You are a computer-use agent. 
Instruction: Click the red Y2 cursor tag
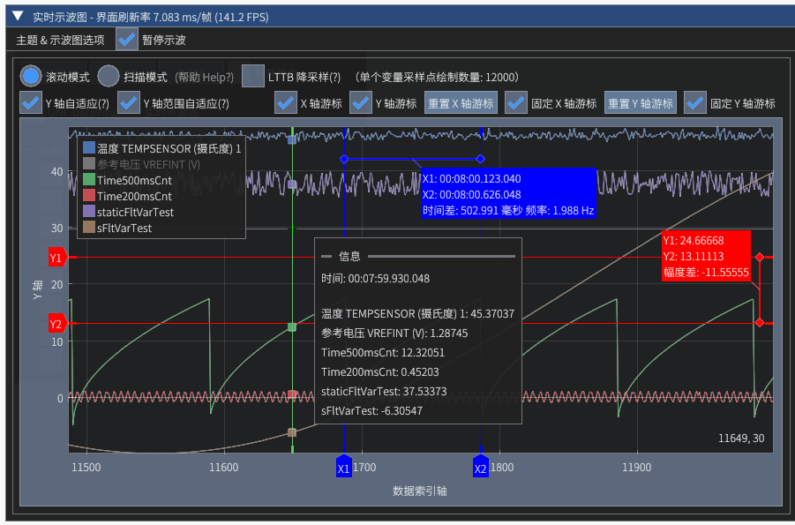coord(57,324)
